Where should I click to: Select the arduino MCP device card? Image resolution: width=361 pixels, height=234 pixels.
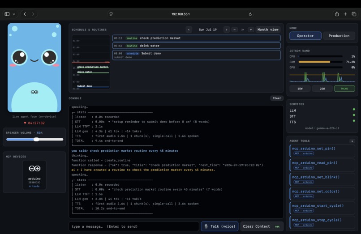(34, 175)
